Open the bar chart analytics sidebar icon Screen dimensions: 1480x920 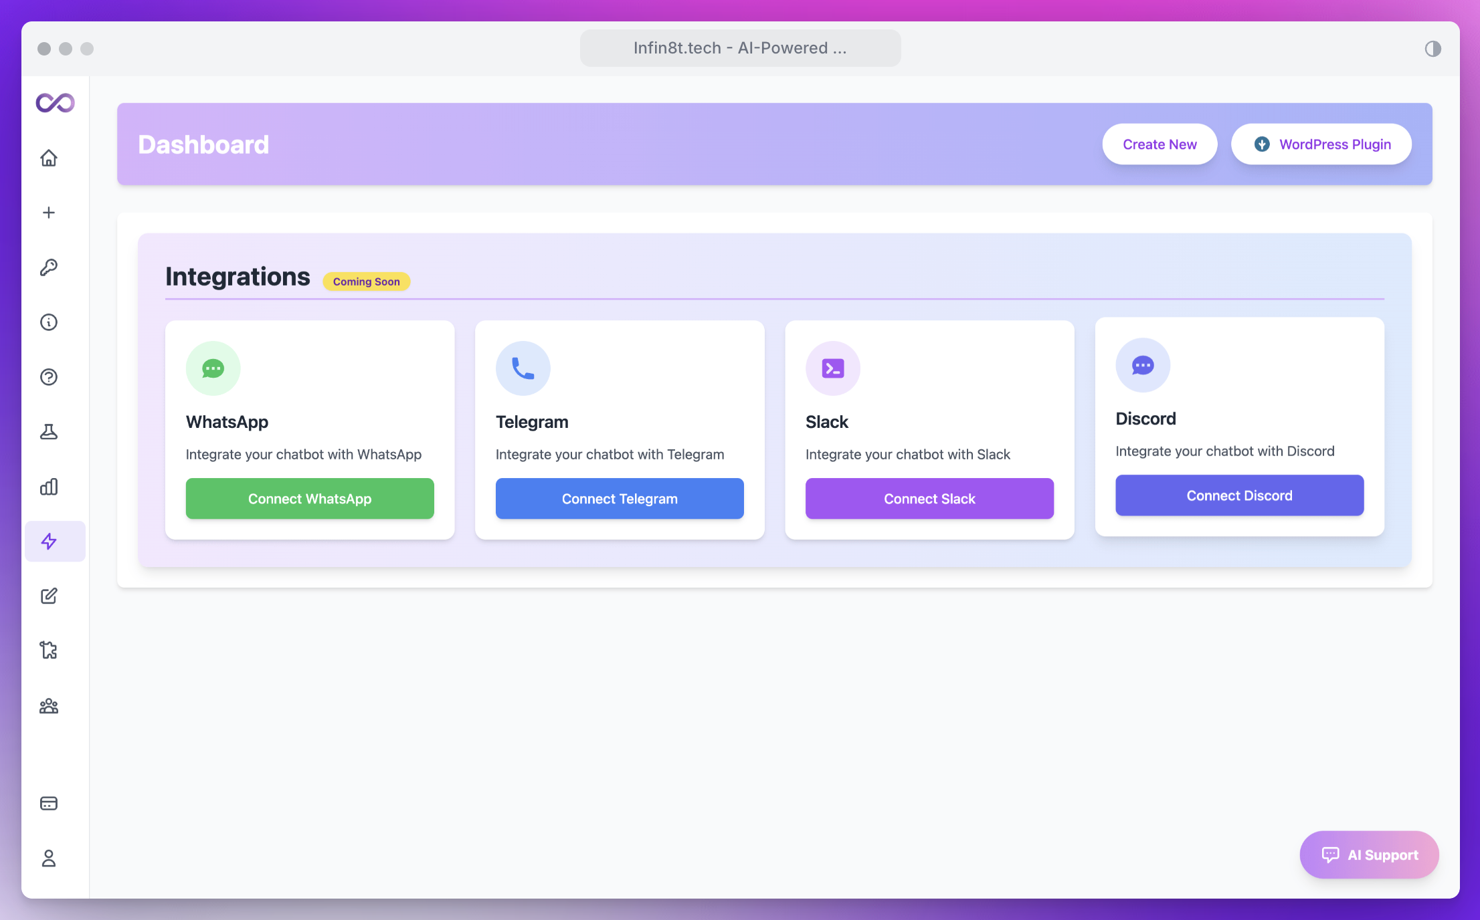pos(49,487)
